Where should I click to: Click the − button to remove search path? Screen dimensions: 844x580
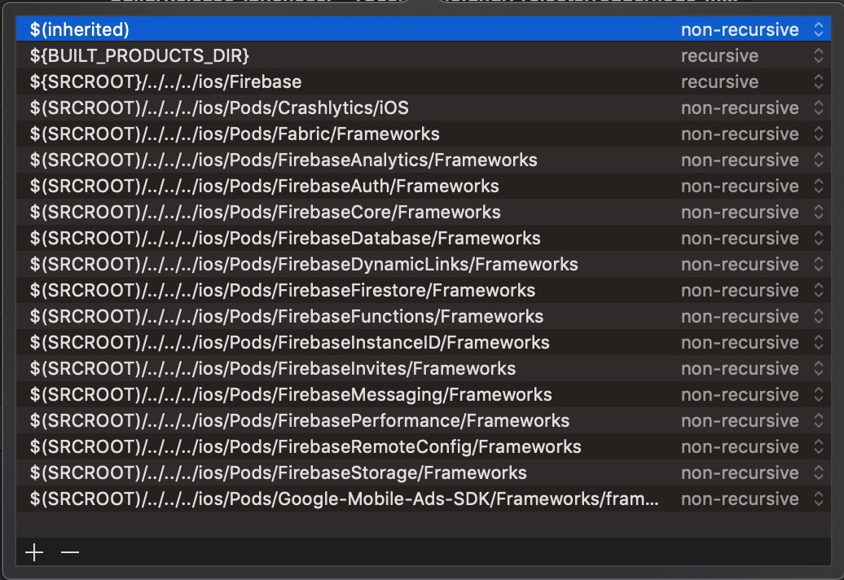69,551
